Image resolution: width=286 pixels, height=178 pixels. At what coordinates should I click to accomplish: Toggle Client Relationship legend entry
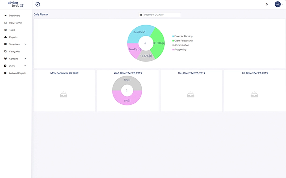183,41
